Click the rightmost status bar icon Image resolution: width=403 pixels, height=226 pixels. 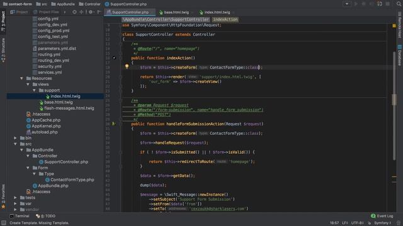[399, 223]
